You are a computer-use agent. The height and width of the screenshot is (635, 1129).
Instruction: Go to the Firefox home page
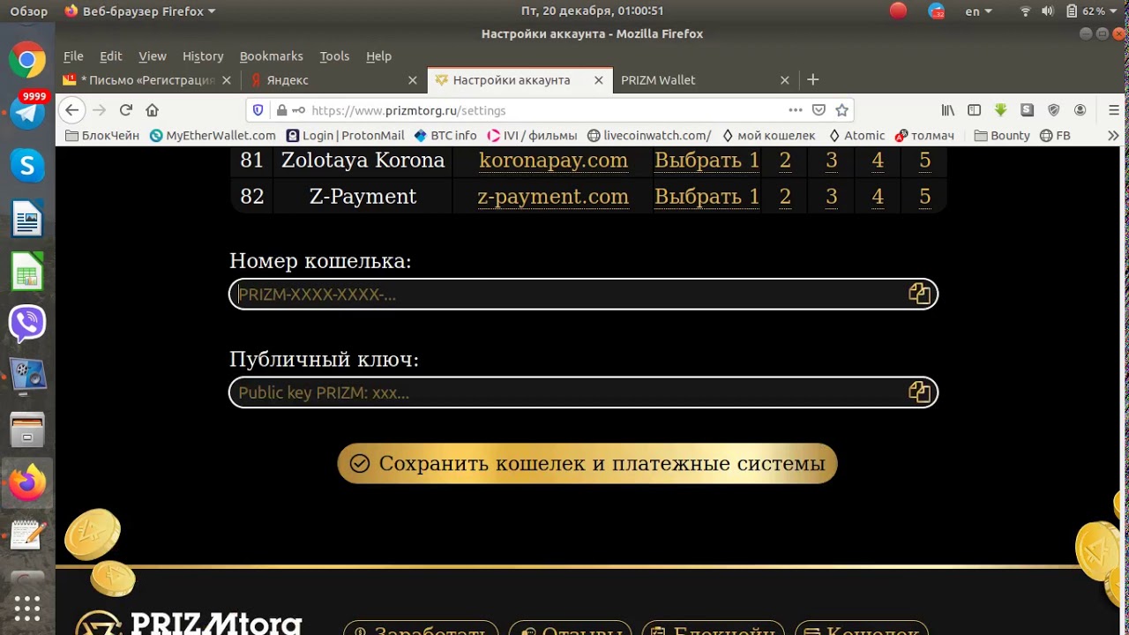[x=152, y=110]
